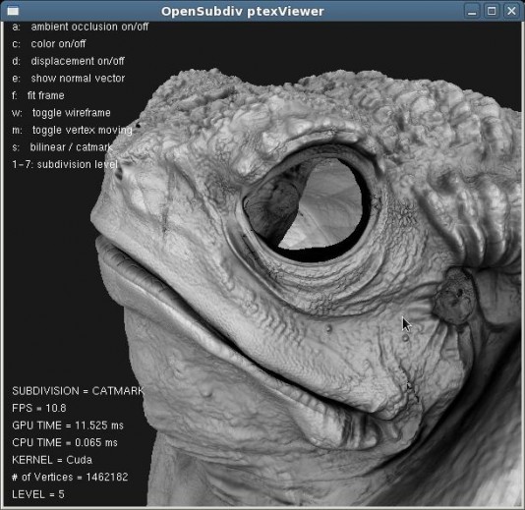
Task: Click the 'SUBDIVISION = CATMARK' status text
Action: click(x=78, y=391)
